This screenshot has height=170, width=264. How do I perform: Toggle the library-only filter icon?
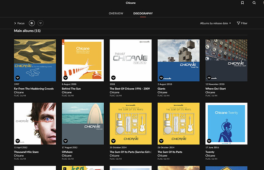click(32, 23)
